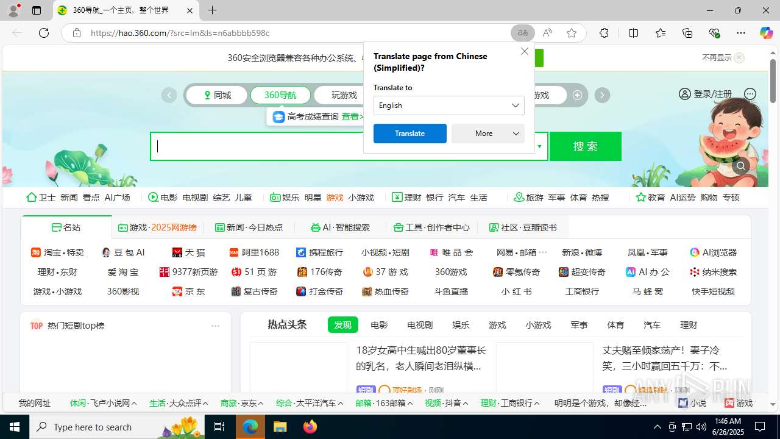Switch to 游戏·2025网游榜 tab
This screenshot has height=439, width=780.
click(x=157, y=227)
